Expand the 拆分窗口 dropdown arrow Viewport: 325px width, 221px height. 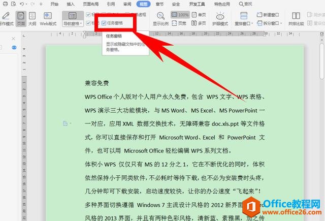coord(281,23)
